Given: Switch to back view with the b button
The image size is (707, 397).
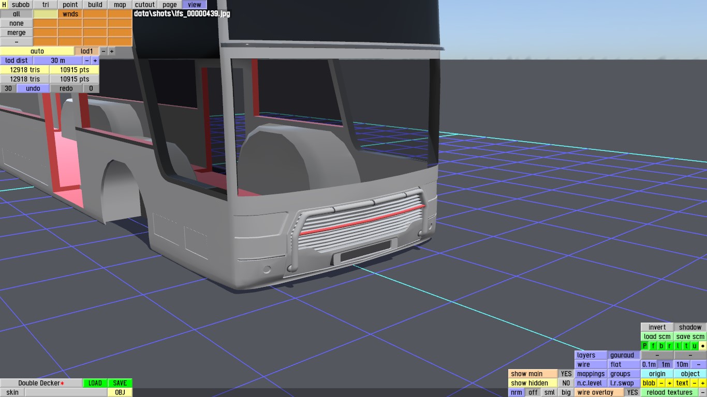Looking at the screenshot, I should pyautogui.click(x=661, y=346).
